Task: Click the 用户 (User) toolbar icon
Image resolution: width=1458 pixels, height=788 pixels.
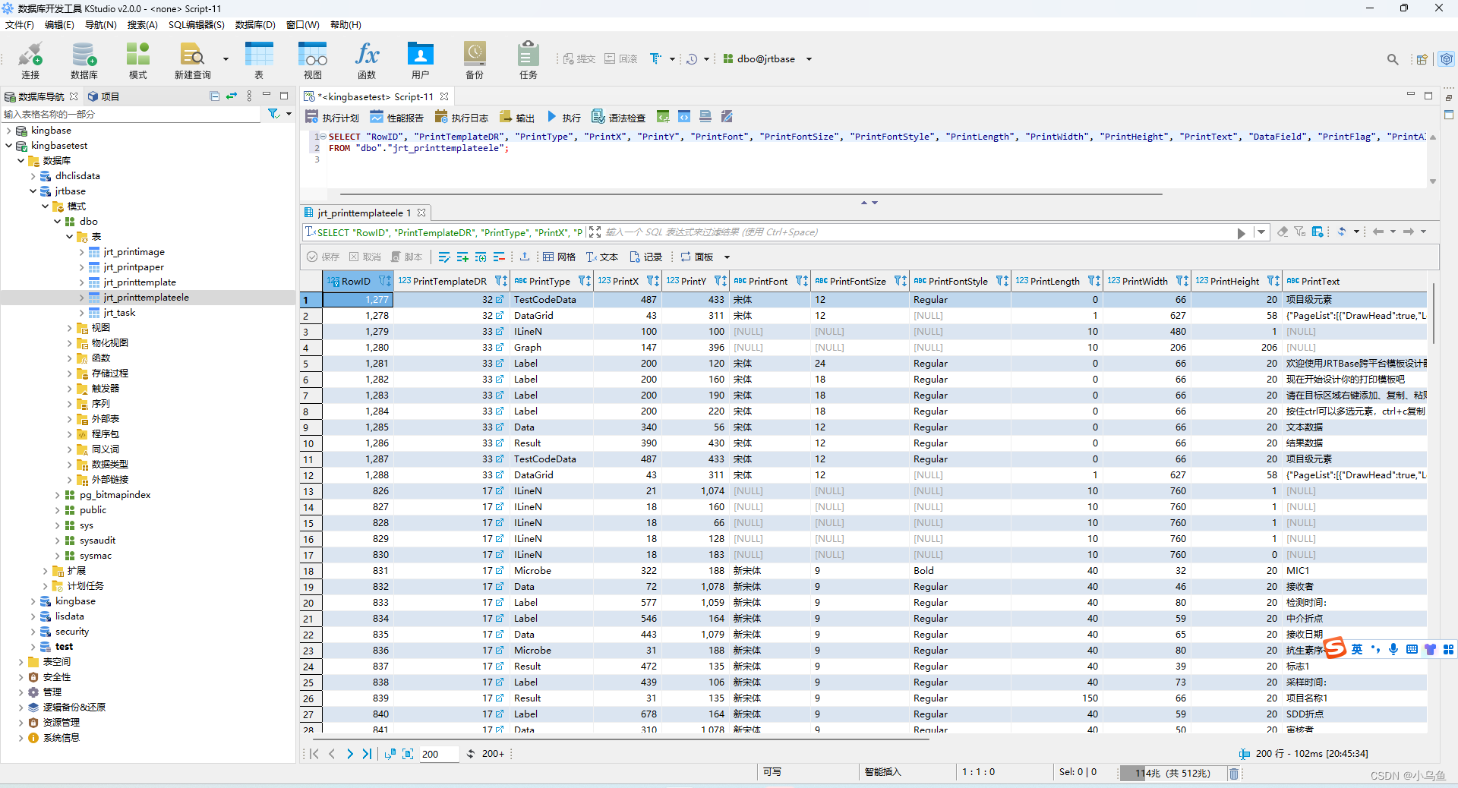Action: click(420, 61)
